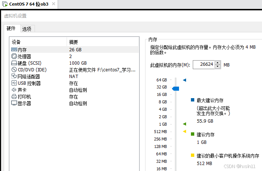Click the 建议内存 legend label

pyautogui.click(x=205, y=135)
